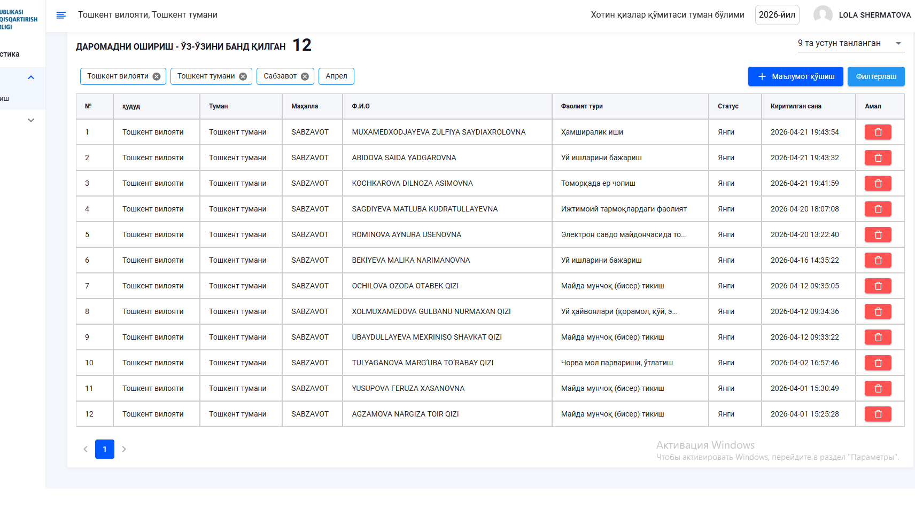The width and height of the screenshot is (915, 510).
Task: Open the Филтерлаш filter button
Action: click(876, 76)
